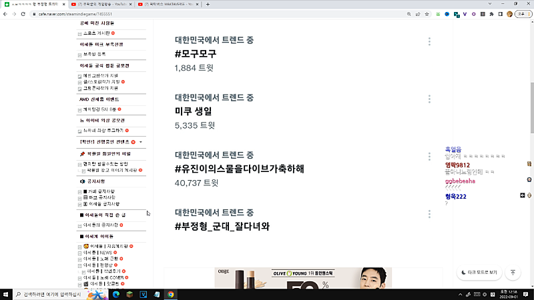The image size is (534, 300).
Task: Open the notification center icon in system tray
Action: point(525,294)
